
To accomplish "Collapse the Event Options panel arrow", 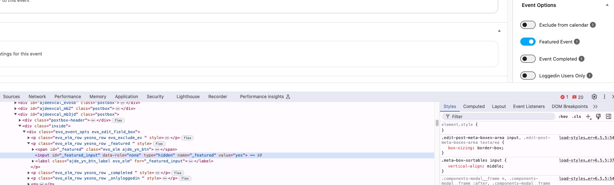I will pyautogui.click(x=607, y=5).
